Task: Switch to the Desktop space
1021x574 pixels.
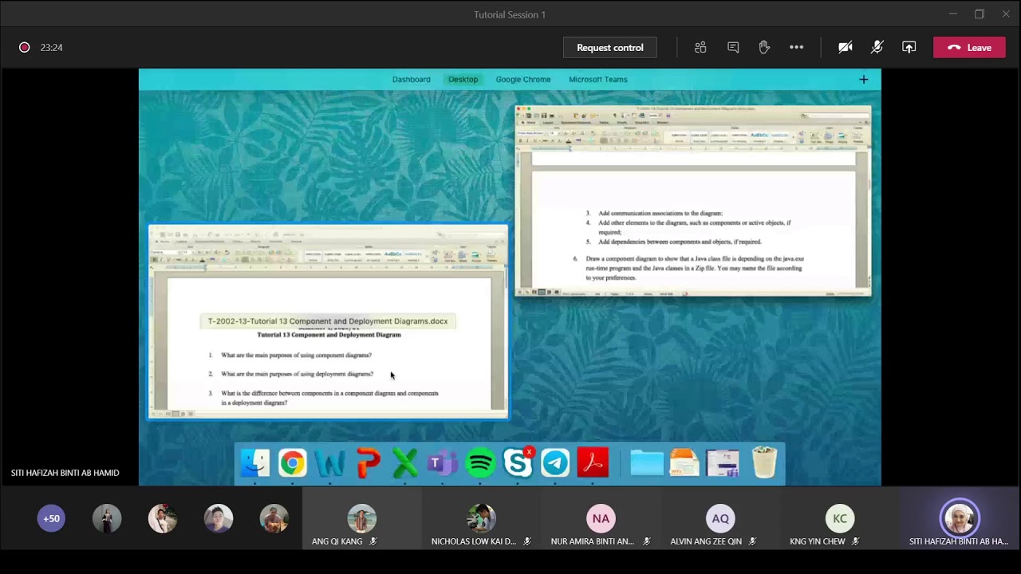Action: 463,80
